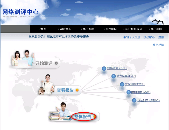Open the 性格结果部分>> report link

pos(117,68)
